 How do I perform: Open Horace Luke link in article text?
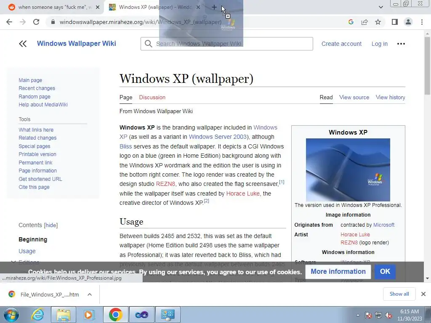243,193
